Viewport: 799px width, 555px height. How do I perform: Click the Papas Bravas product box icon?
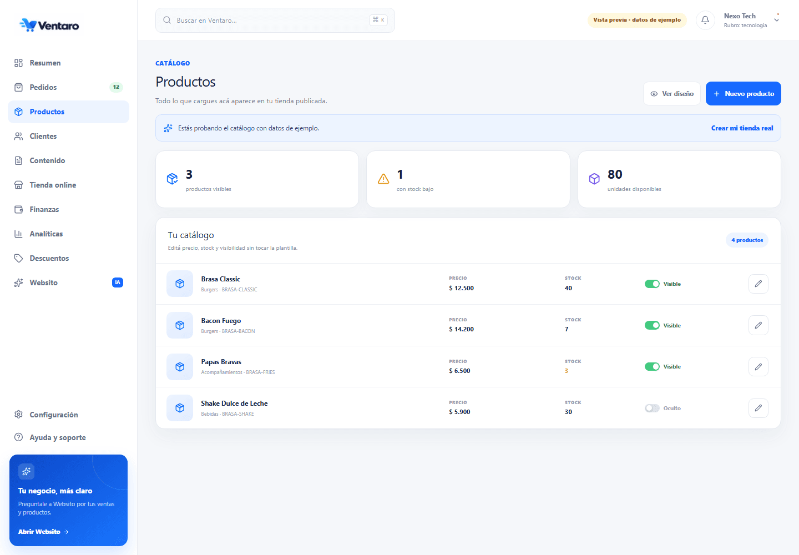click(180, 367)
